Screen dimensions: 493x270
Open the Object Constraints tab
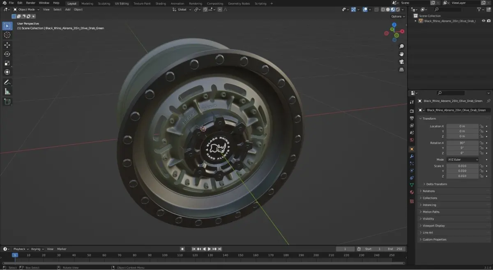(x=412, y=178)
